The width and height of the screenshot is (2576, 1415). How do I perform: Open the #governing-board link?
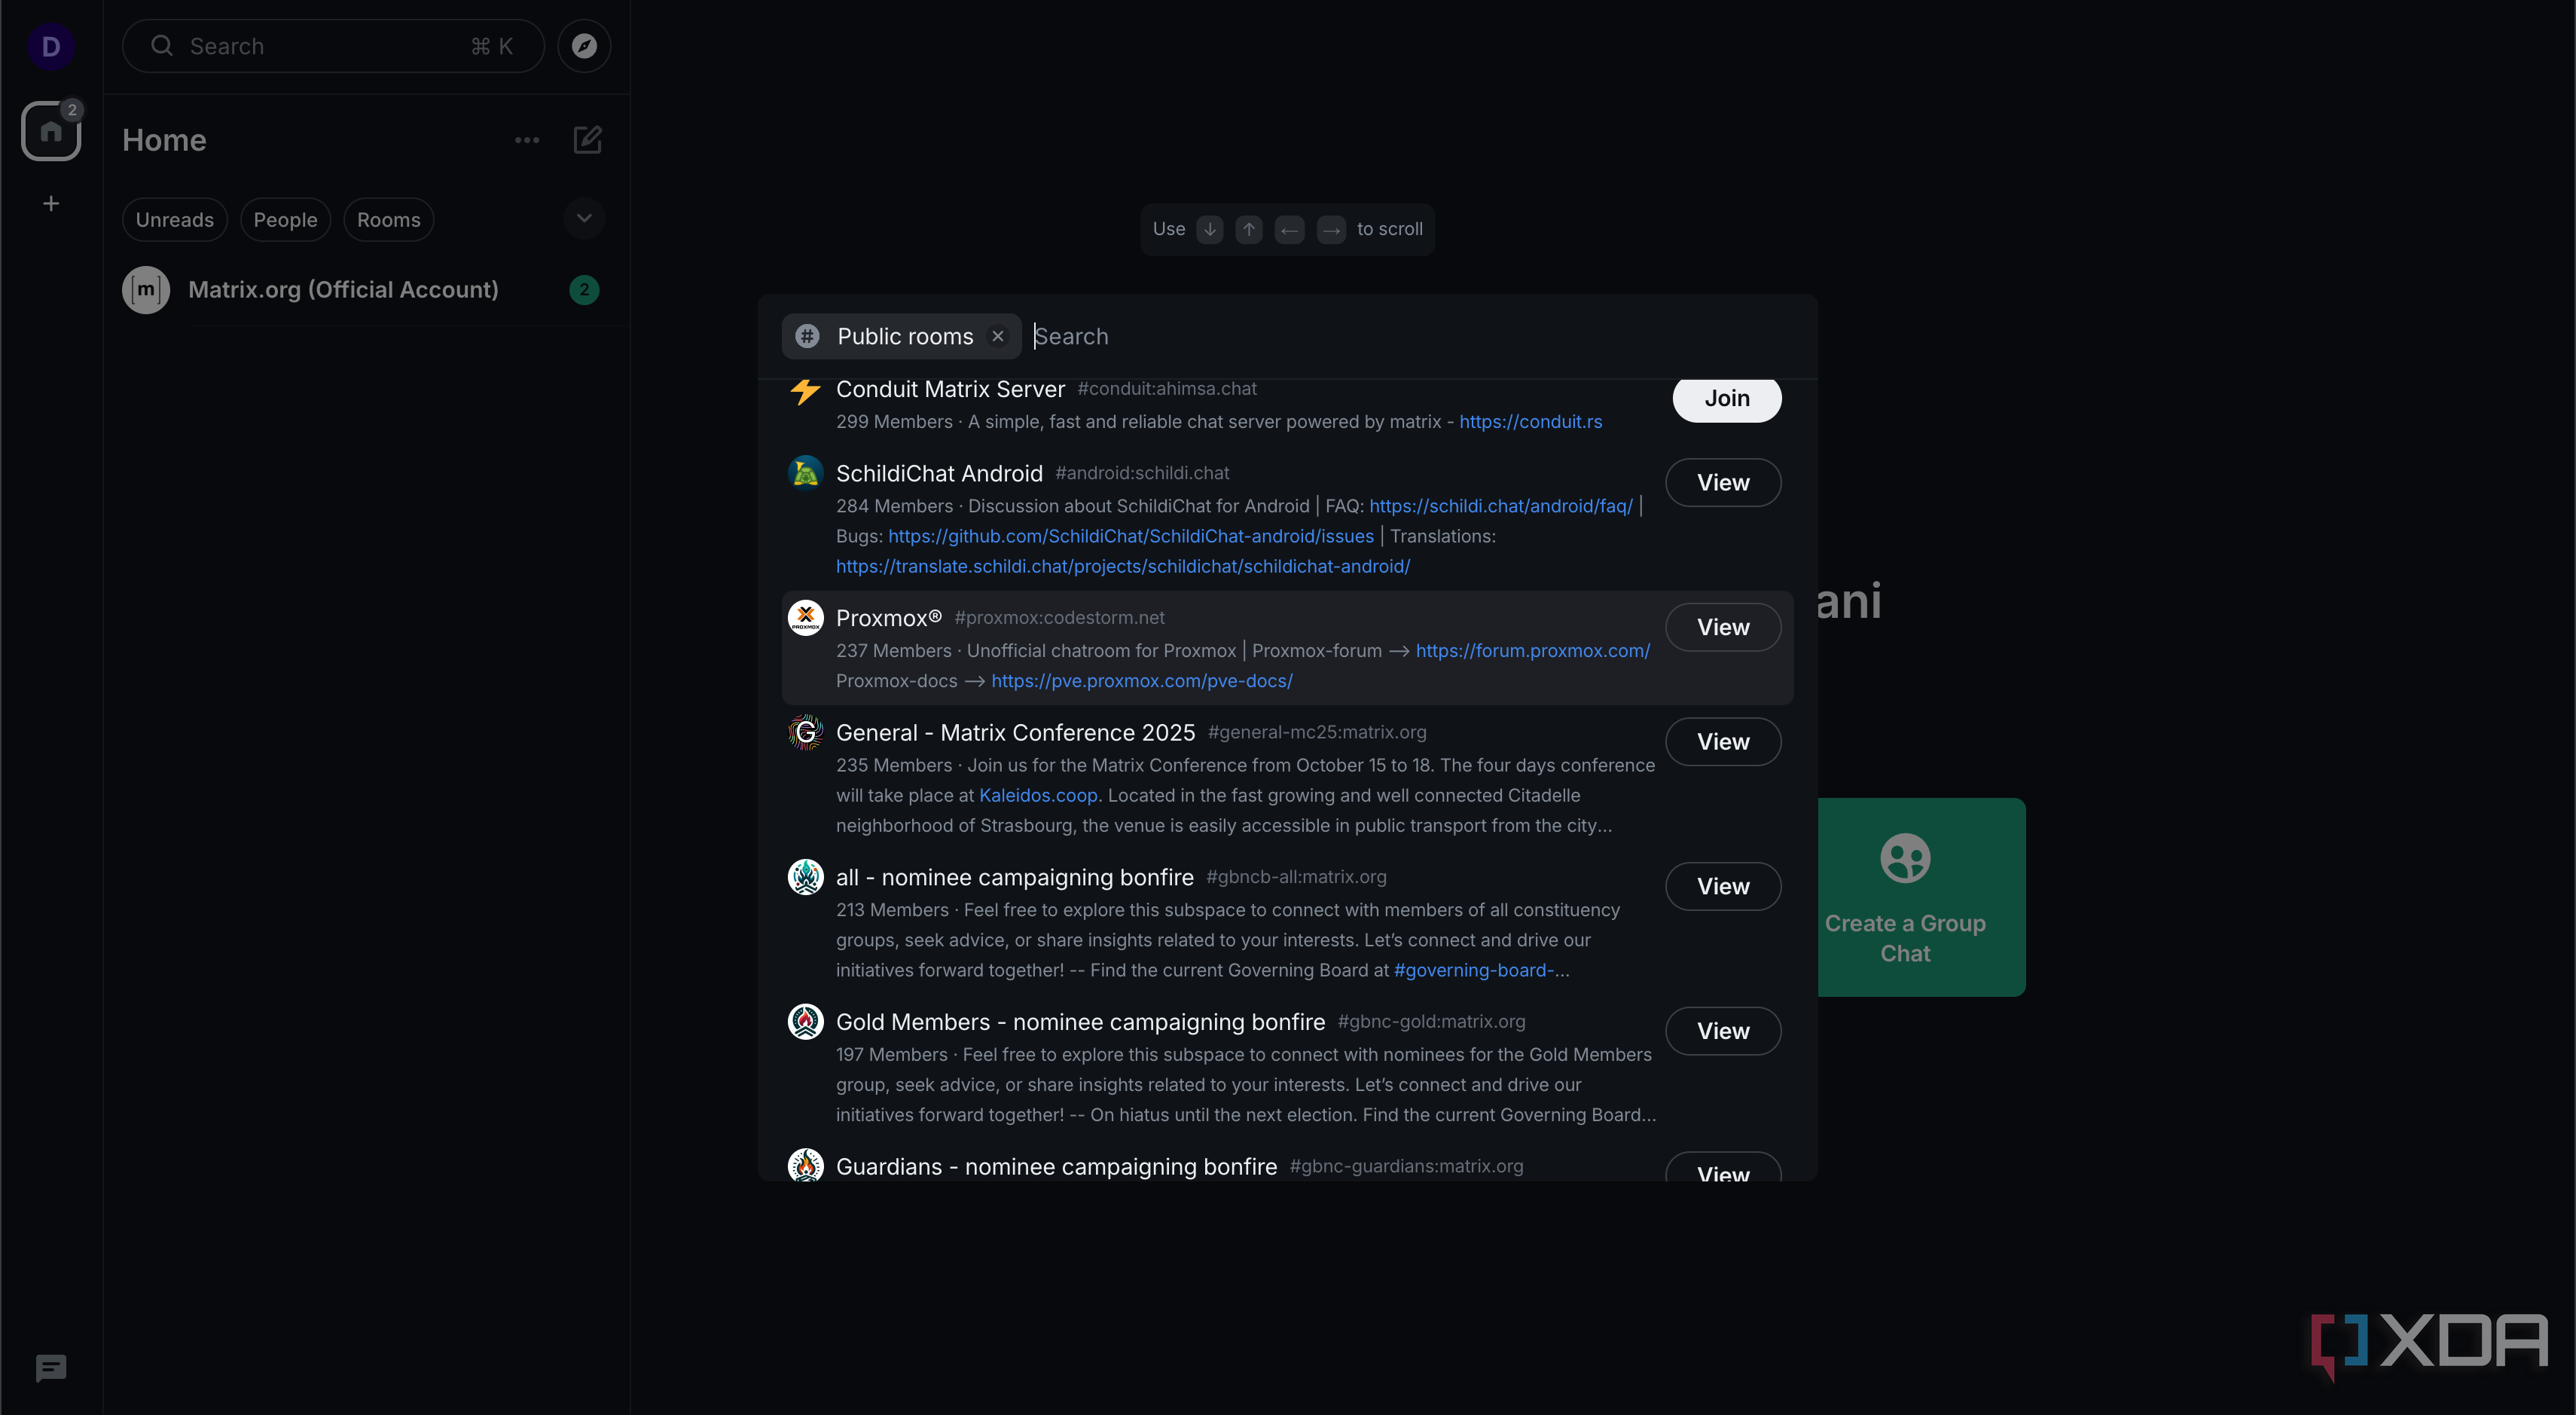pos(1473,970)
